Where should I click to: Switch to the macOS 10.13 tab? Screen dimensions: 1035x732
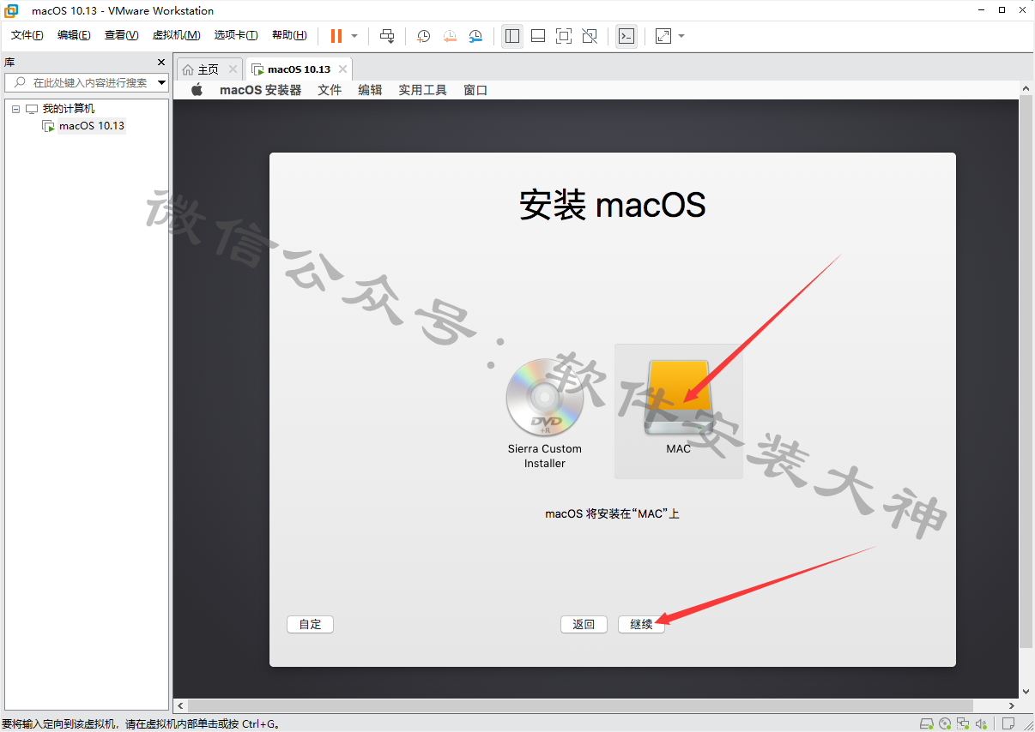299,69
